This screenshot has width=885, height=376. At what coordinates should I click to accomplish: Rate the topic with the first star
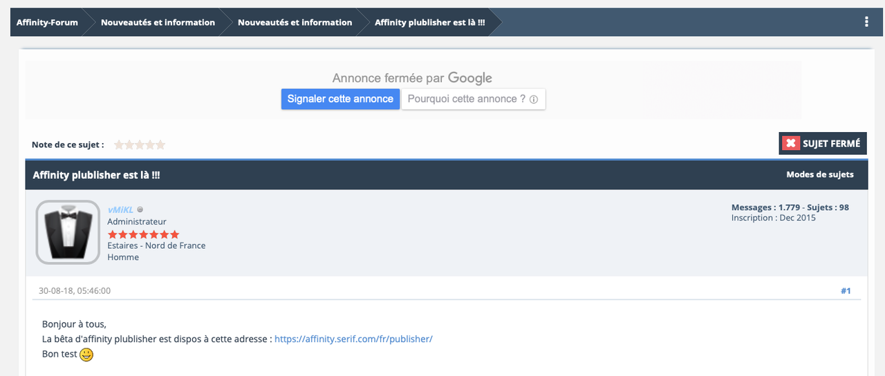click(x=119, y=144)
